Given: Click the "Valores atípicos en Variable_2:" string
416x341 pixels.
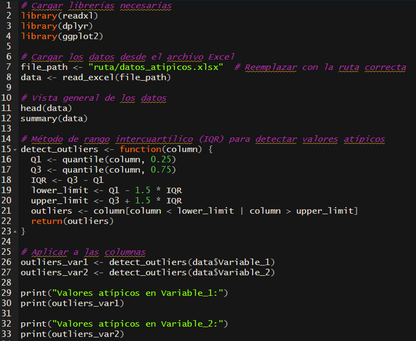Looking at the screenshot, I should (138, 324).
